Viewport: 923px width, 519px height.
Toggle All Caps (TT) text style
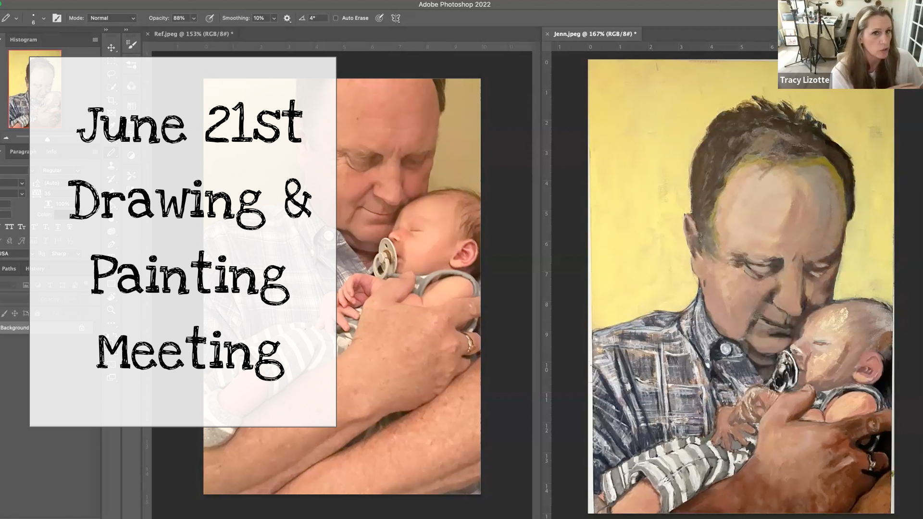point(9,227)
